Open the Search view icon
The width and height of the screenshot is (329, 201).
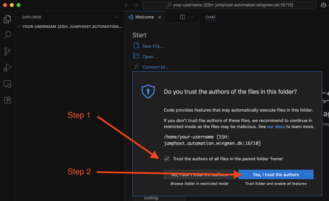(x=7, y=35)
